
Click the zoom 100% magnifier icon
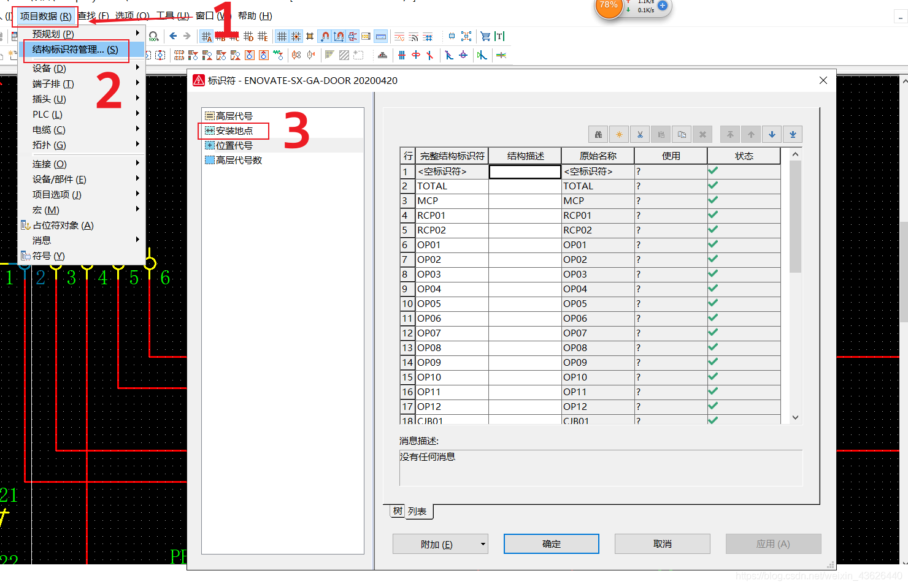pyautogui.click(x=153, y=36)
